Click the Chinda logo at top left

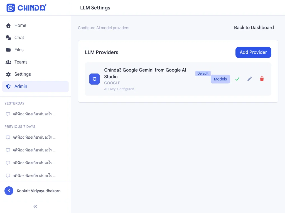pos(26,7)
